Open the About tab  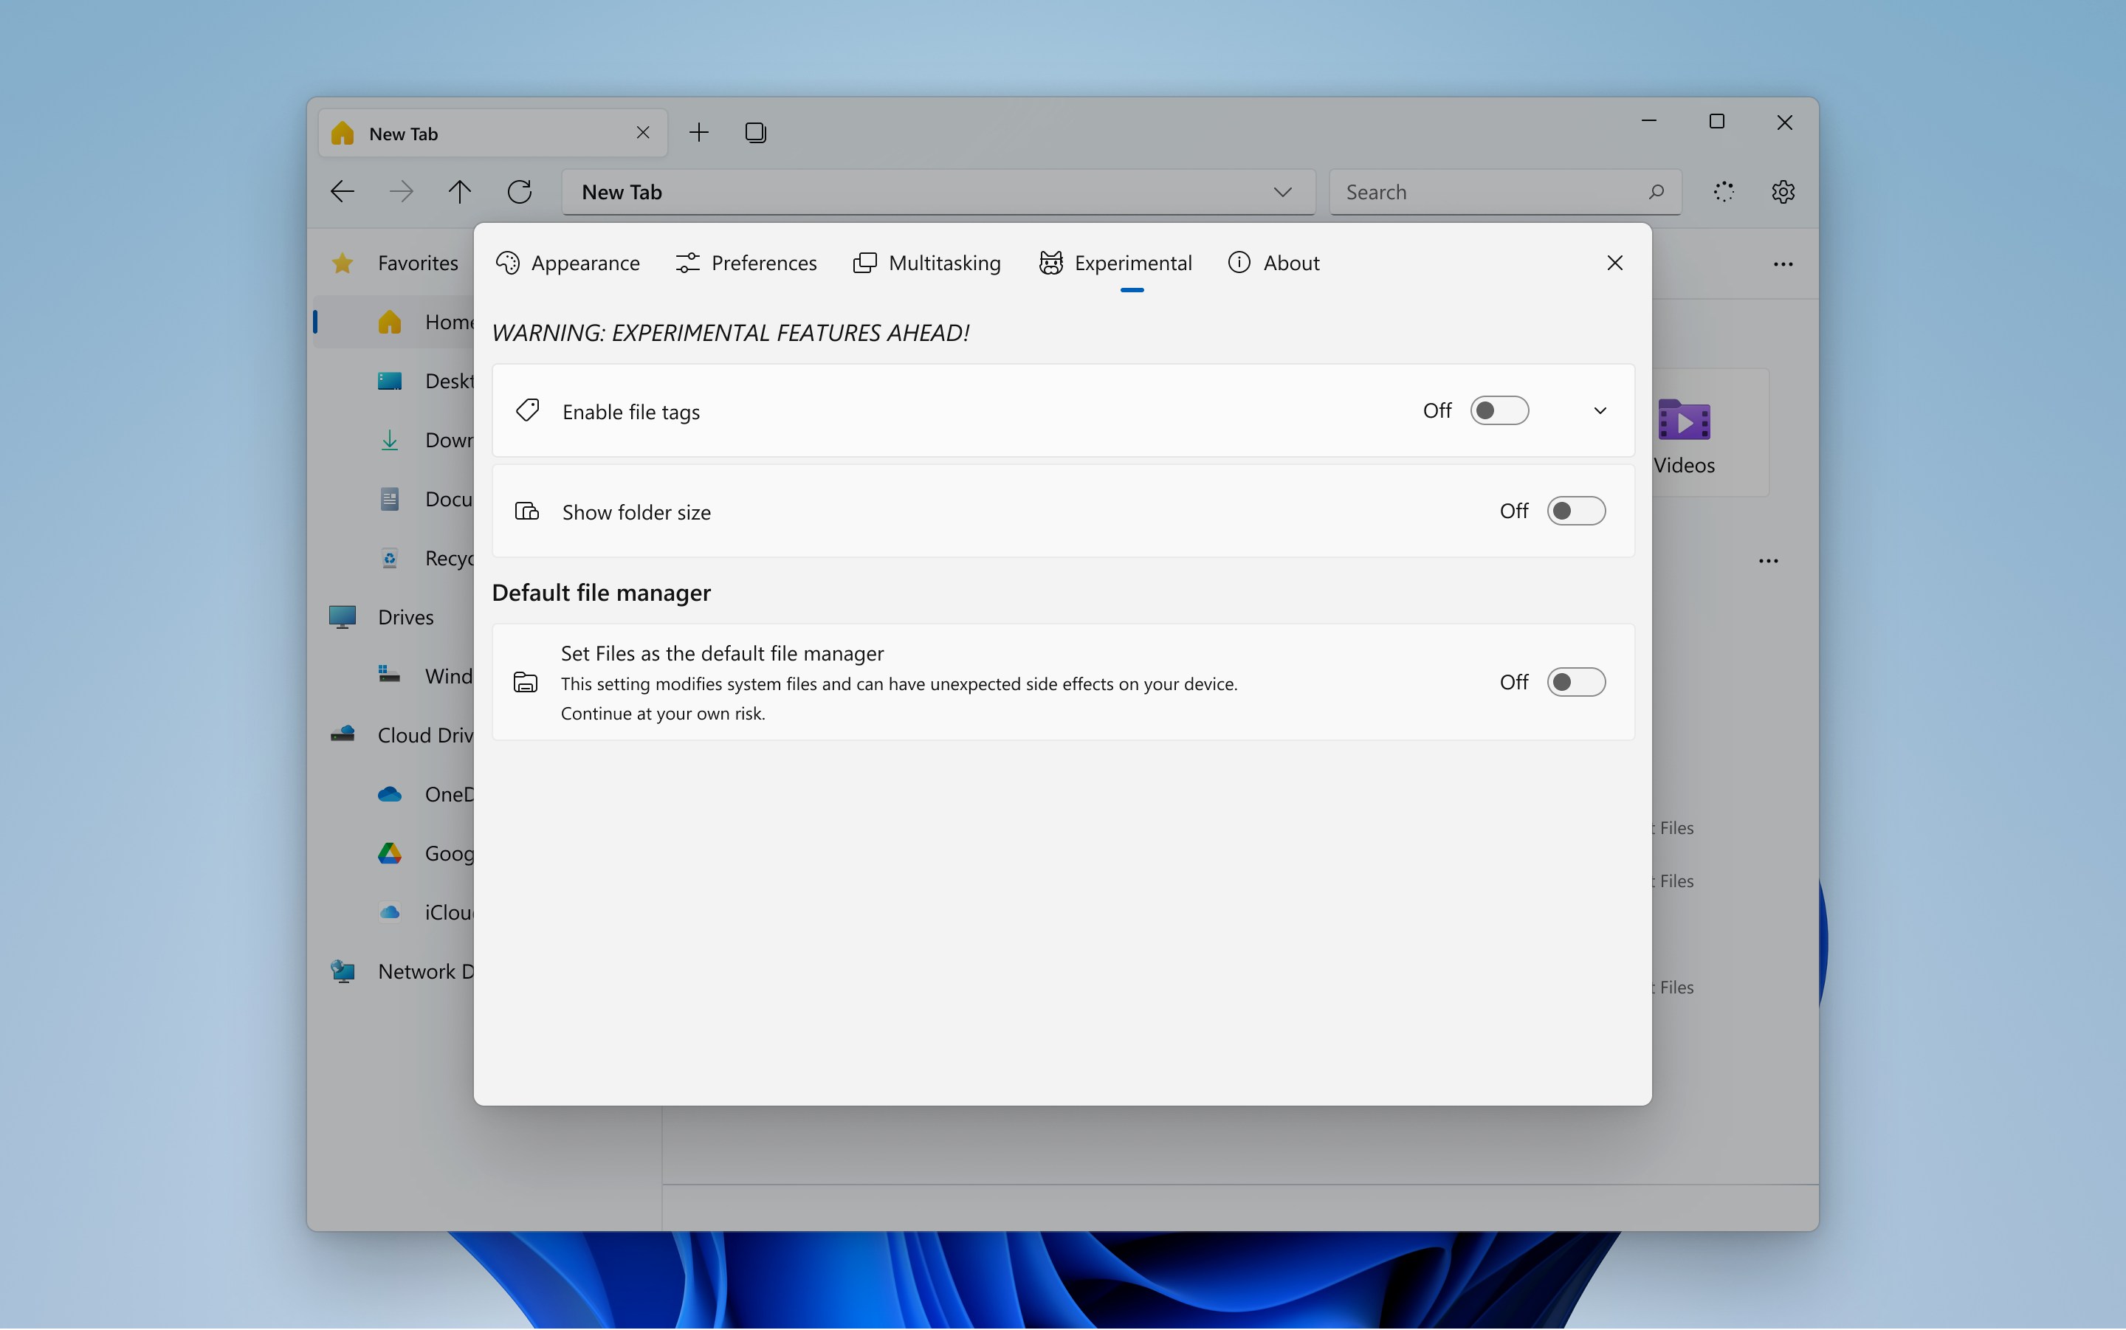pyautogui.click(x=1273, y=263)
